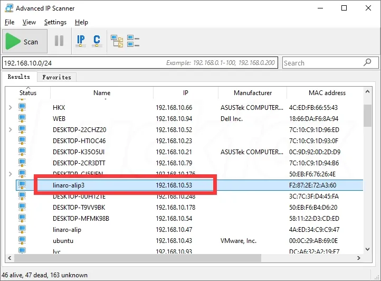Sort by the Manufacturer column header
The height and width of the screenshot is (281, 381).
pos(253,92)
